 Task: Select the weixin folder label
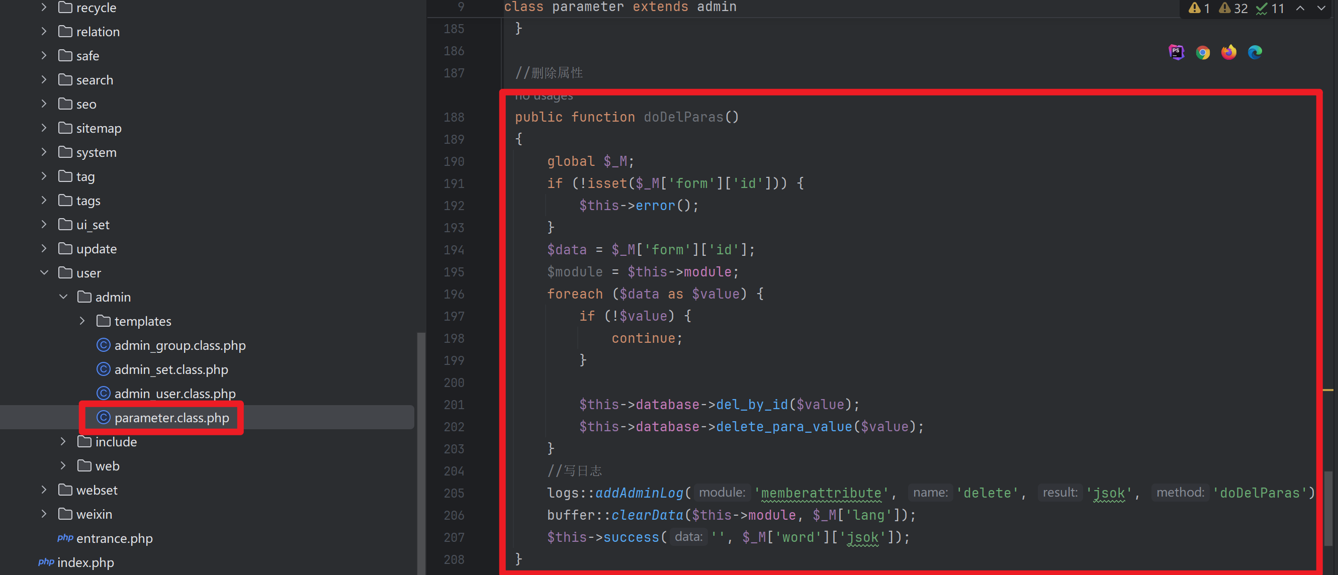pos(94,514)
